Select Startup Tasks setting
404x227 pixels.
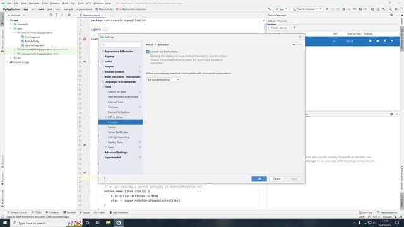(115, 143)
